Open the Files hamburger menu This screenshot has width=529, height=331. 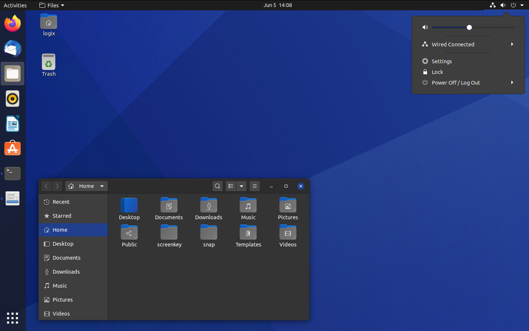tap(255, 186)
